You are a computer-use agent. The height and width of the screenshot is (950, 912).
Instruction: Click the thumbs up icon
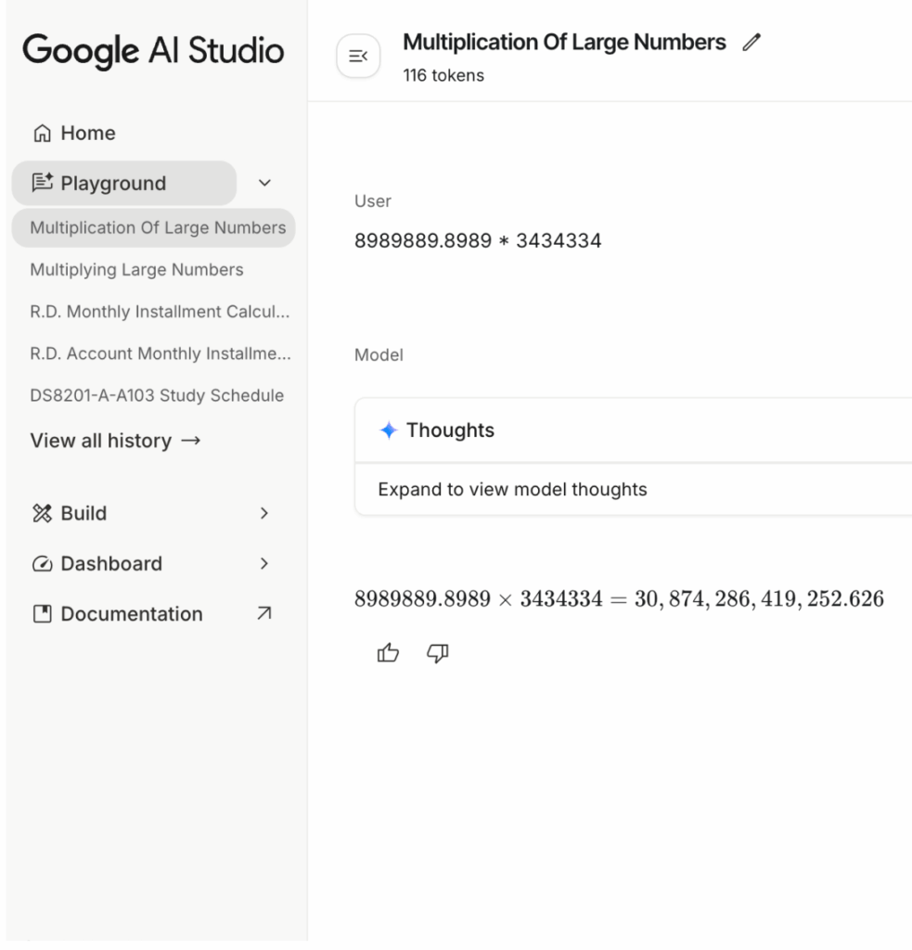coord(386,654)
